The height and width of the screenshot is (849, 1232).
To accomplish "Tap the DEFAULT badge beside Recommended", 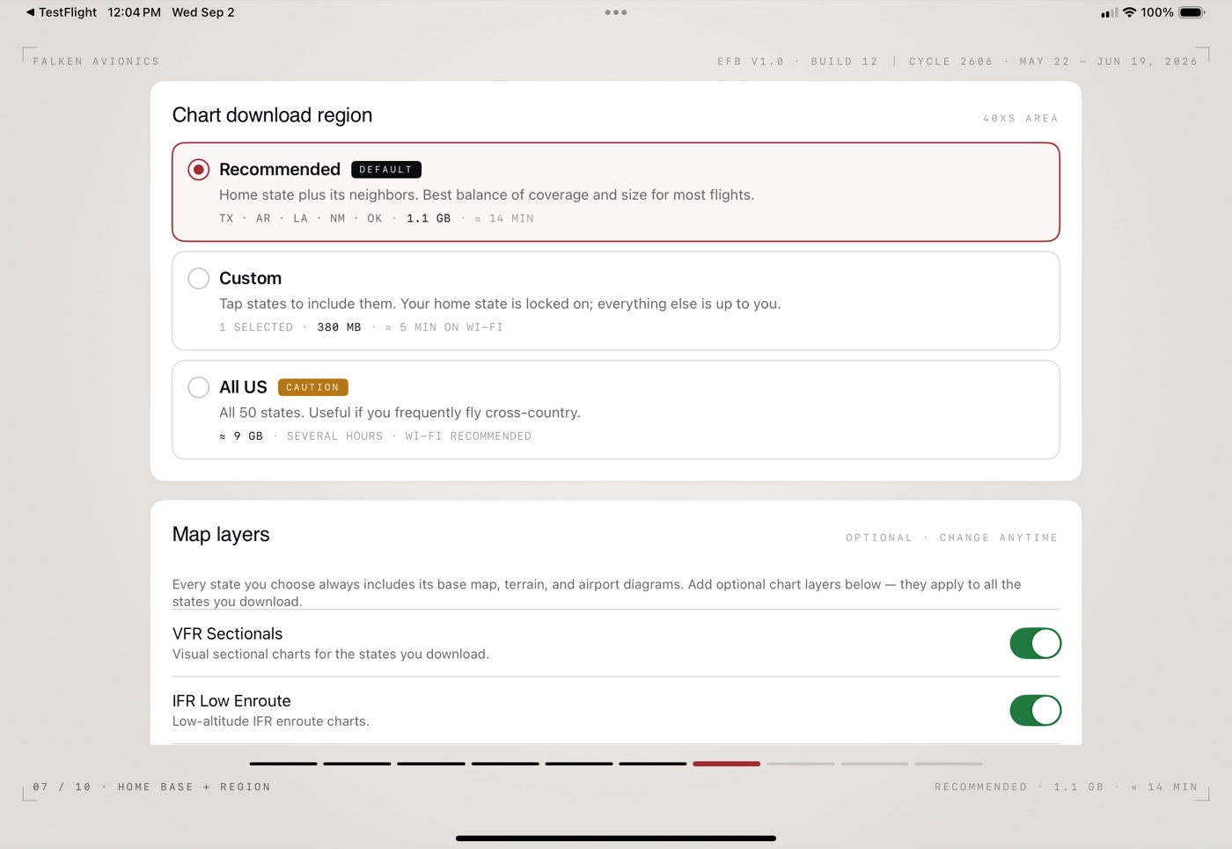I will (x=386, y=170).
